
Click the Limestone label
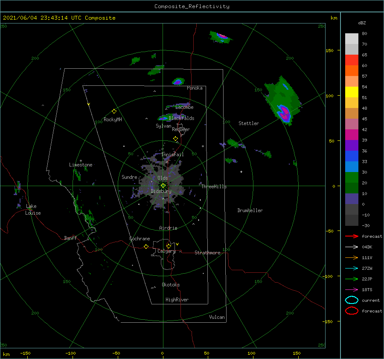(81, 165)
